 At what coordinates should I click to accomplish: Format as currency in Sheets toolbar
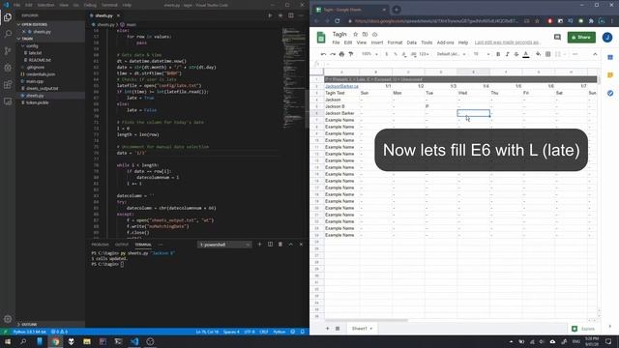tap(387, 54)
